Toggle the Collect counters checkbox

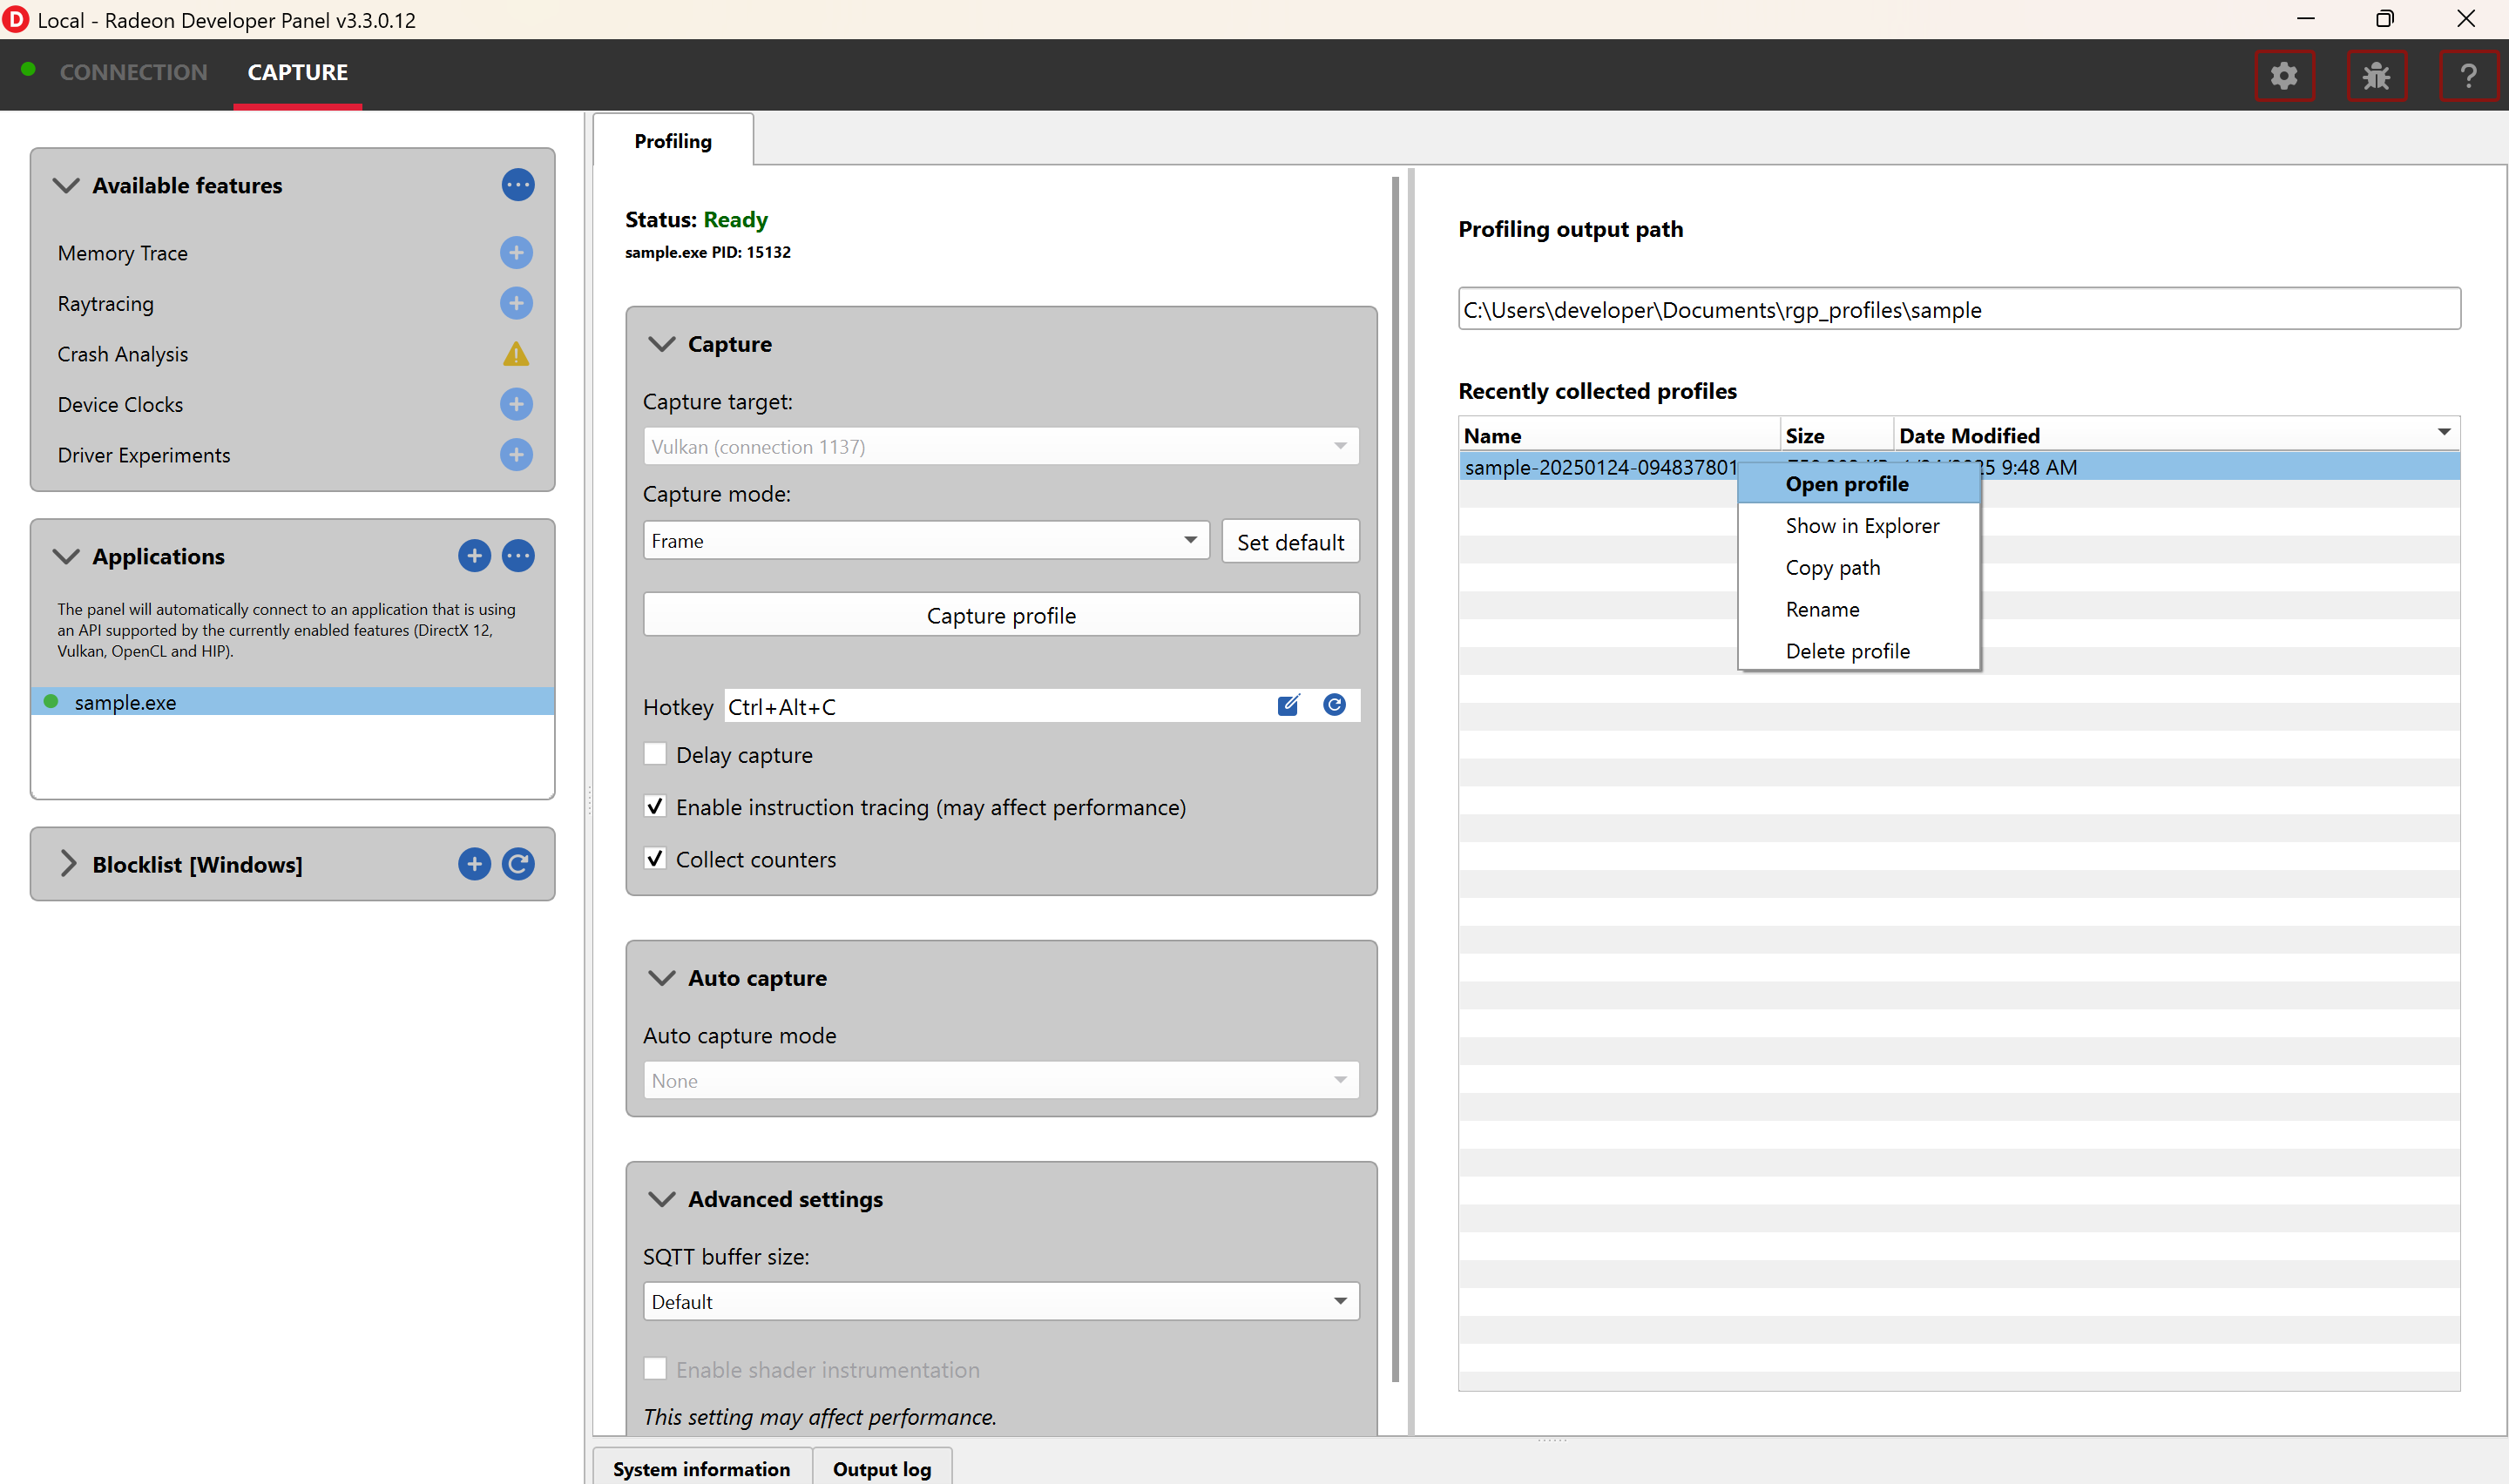tap(655, 859)
